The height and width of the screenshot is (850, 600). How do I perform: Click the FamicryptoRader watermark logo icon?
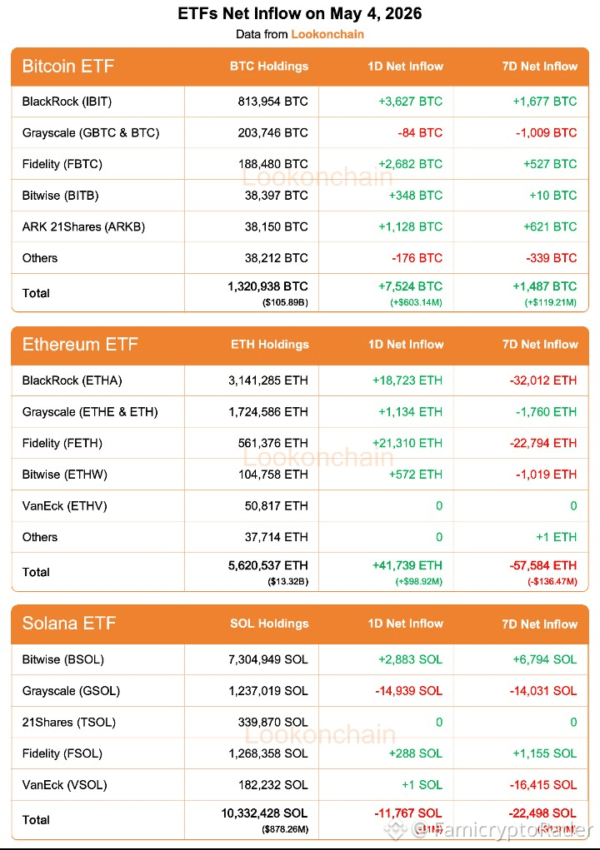(396, 829)
